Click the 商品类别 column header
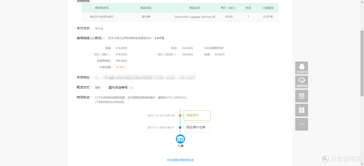The width and height of the screenshot is (364, 166). 146,8
